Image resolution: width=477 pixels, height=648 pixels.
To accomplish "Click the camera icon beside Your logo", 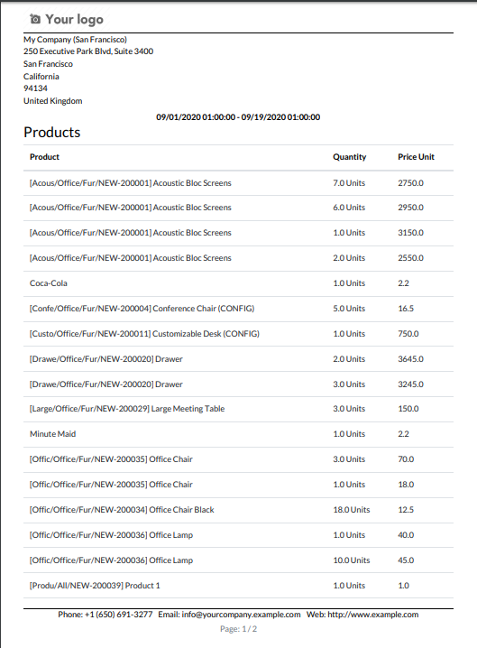I will click(x=35, y=19).
